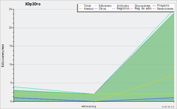Click the purple Otros legend line swatch
This screenshot has height=109, width=177.
[96, 9]
